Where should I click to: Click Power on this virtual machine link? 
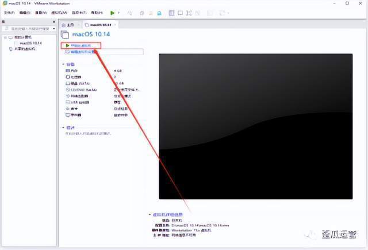point(80,45)
